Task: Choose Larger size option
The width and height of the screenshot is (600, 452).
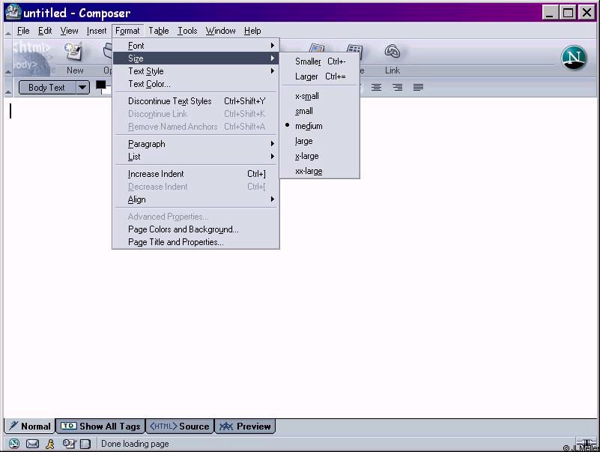Action: point(320,76)
